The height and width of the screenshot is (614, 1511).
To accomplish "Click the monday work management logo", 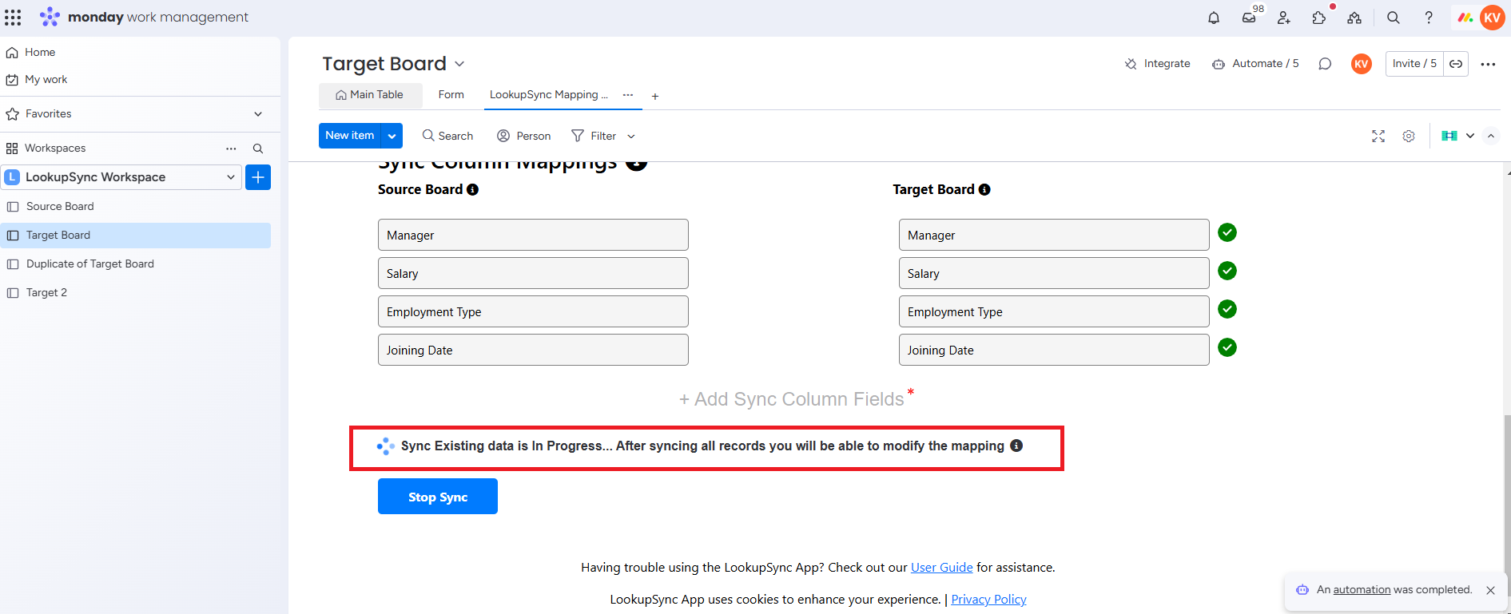I will coord(144,17).
